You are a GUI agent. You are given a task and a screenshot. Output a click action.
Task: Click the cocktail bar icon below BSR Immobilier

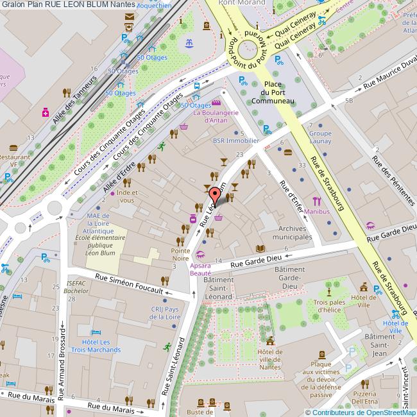click(223, 162)
